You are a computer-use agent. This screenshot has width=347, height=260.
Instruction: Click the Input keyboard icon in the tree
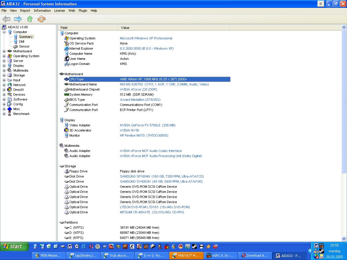point(10,80)
